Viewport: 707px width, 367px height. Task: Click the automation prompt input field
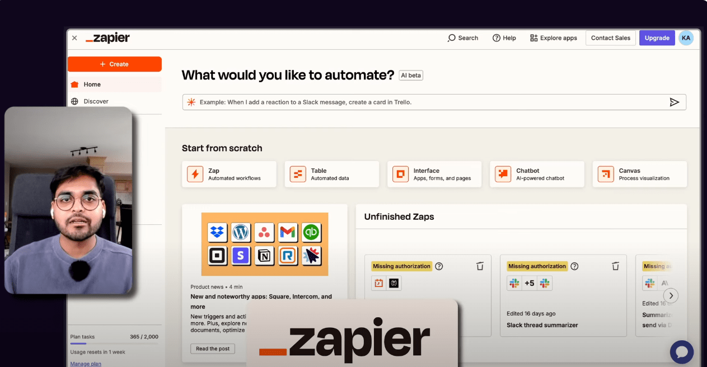coord(434,102)
